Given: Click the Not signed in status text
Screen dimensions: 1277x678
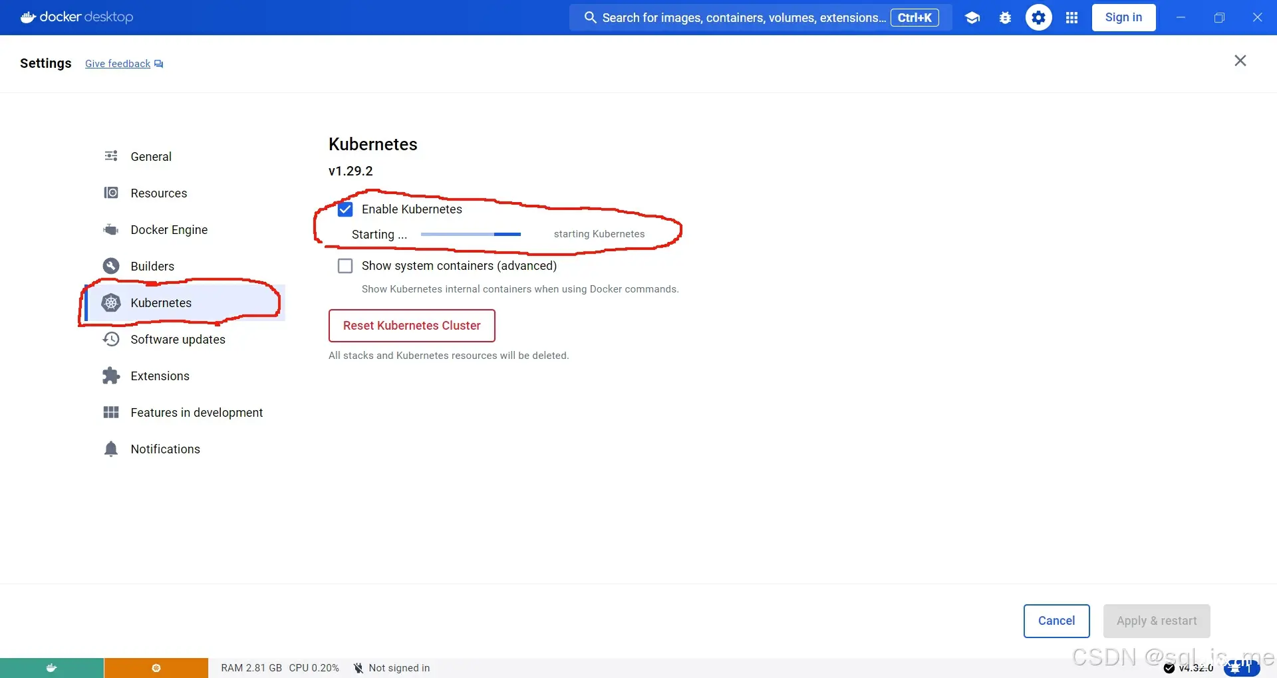Looking at the screenshot, I should tap(399, 668).
